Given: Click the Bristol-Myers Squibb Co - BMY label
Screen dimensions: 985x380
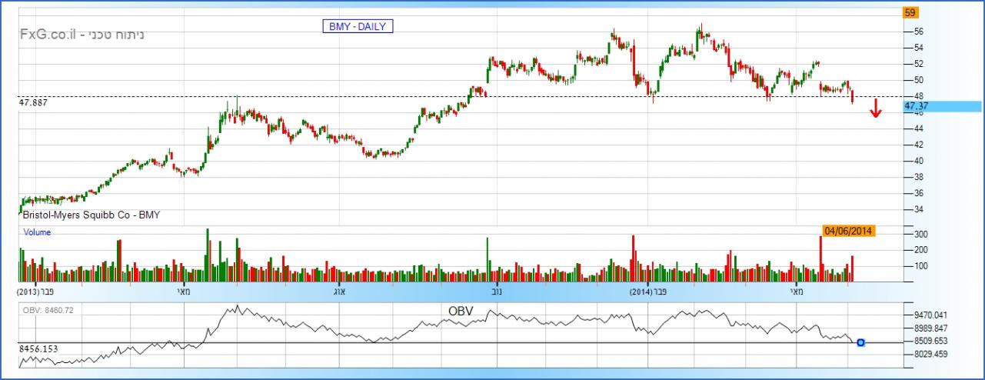Looking at the screenshot, I should [91, 215].
